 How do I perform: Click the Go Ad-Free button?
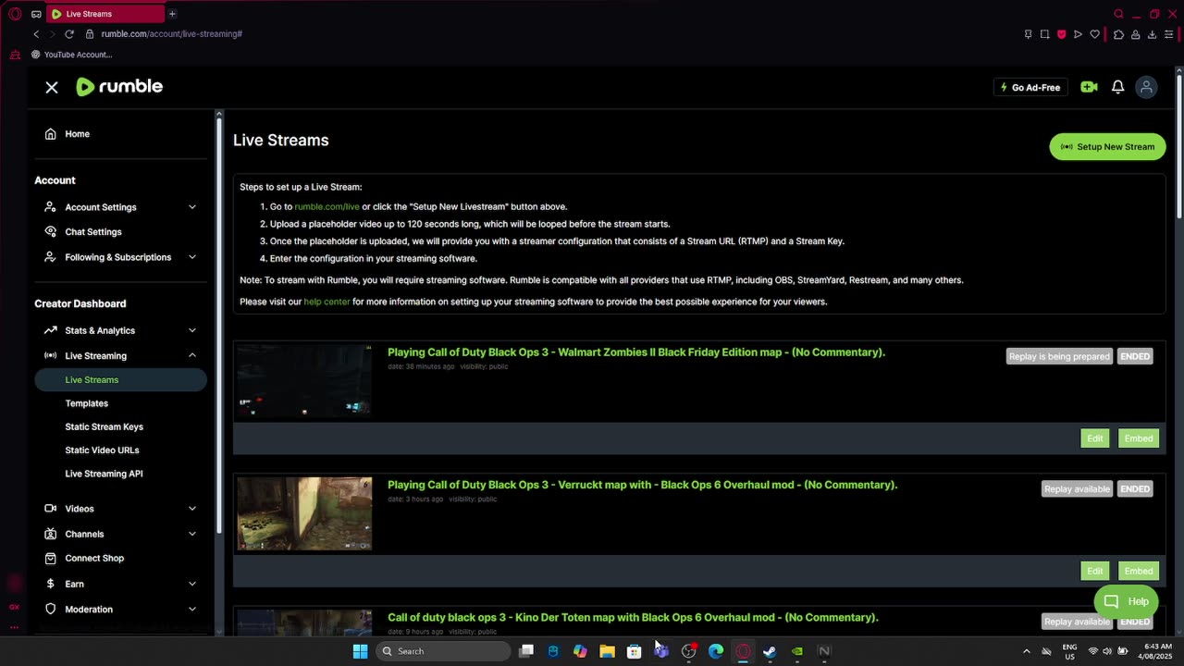(1030, 87)
